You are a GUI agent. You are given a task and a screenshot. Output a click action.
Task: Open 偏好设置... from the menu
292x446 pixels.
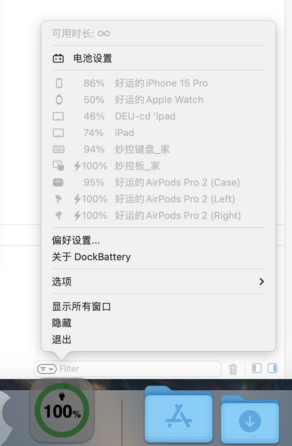point(76,240)
